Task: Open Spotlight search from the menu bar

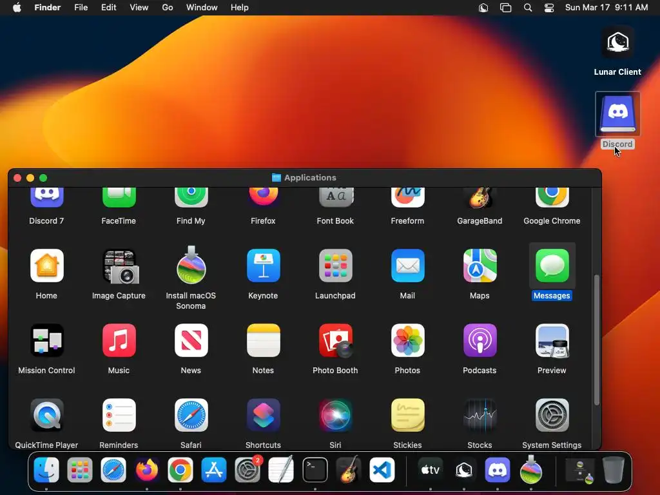Action: (528, 8)
